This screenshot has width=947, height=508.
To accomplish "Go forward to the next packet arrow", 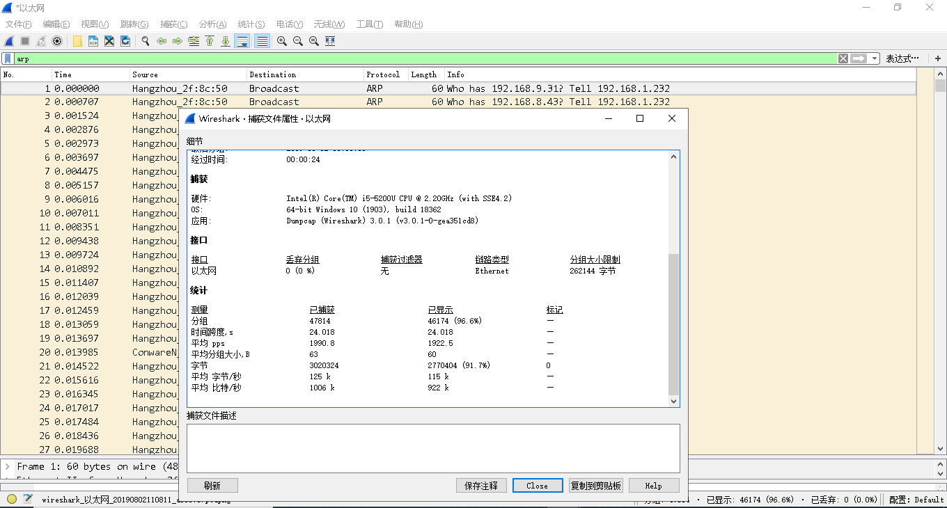I will click(x=178, y=41).
